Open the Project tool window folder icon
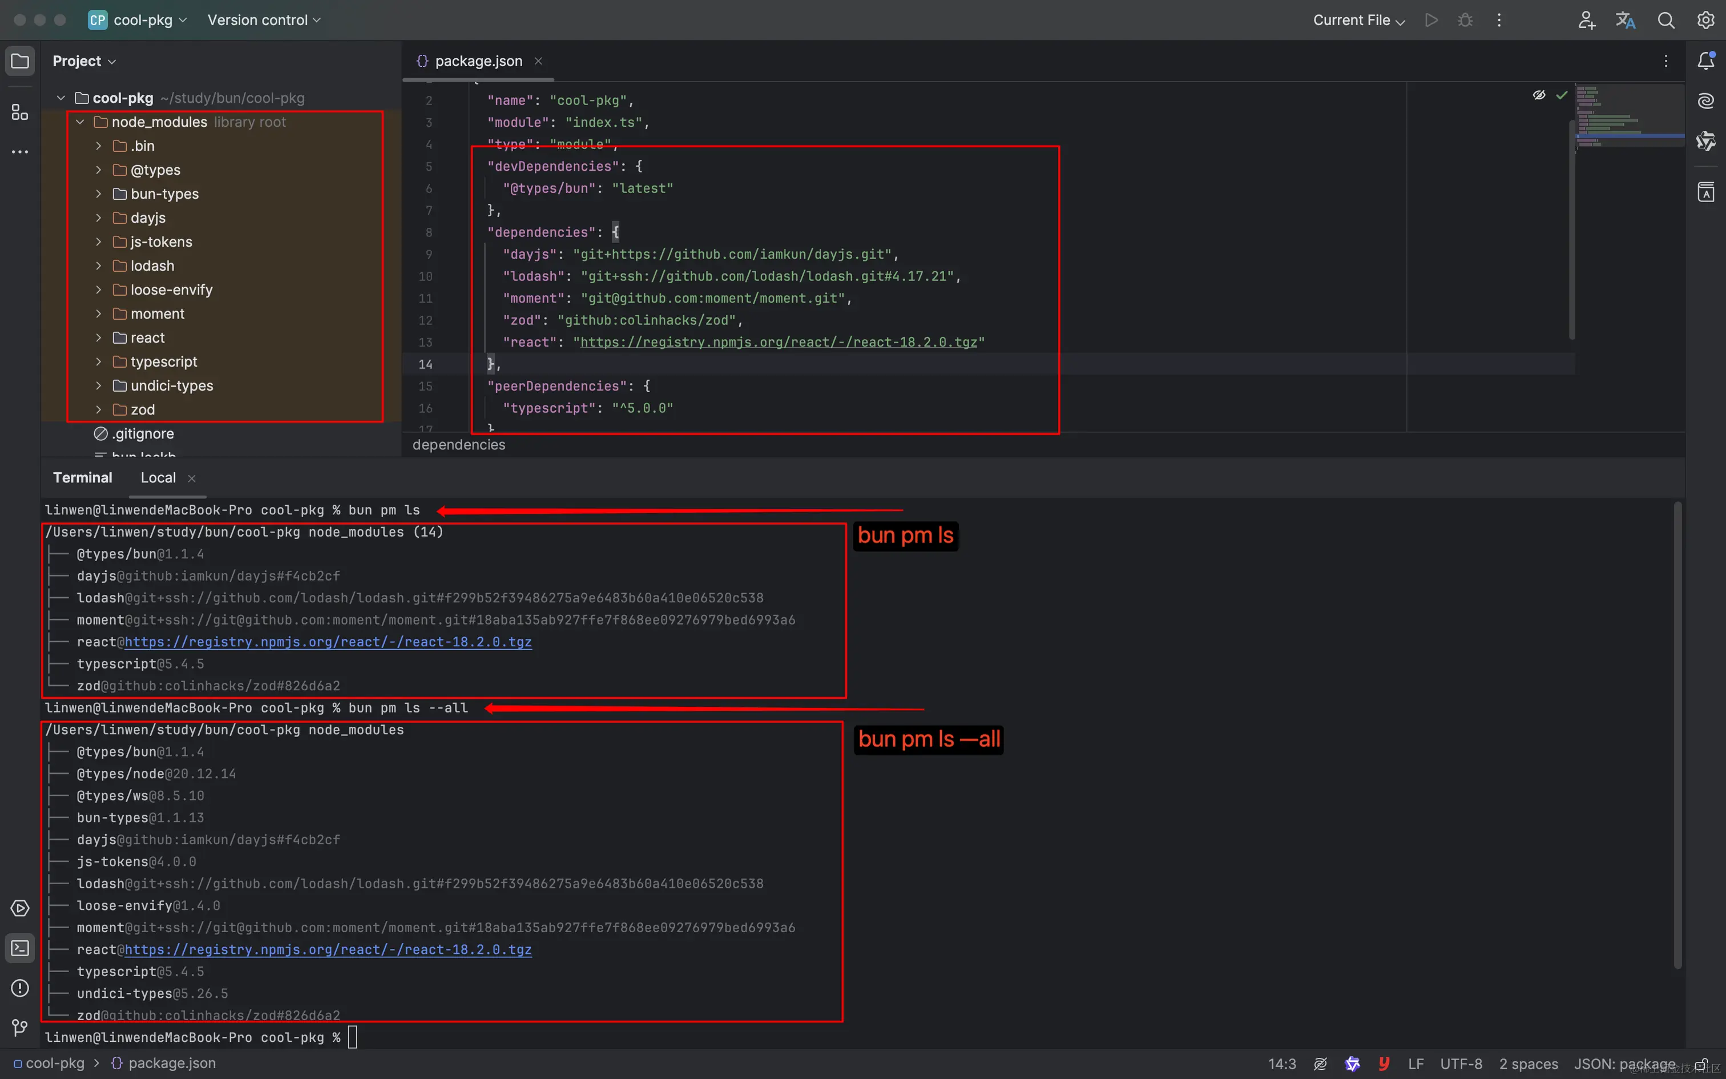This screenshot has width=1726, height=1079. click(20, 61)
